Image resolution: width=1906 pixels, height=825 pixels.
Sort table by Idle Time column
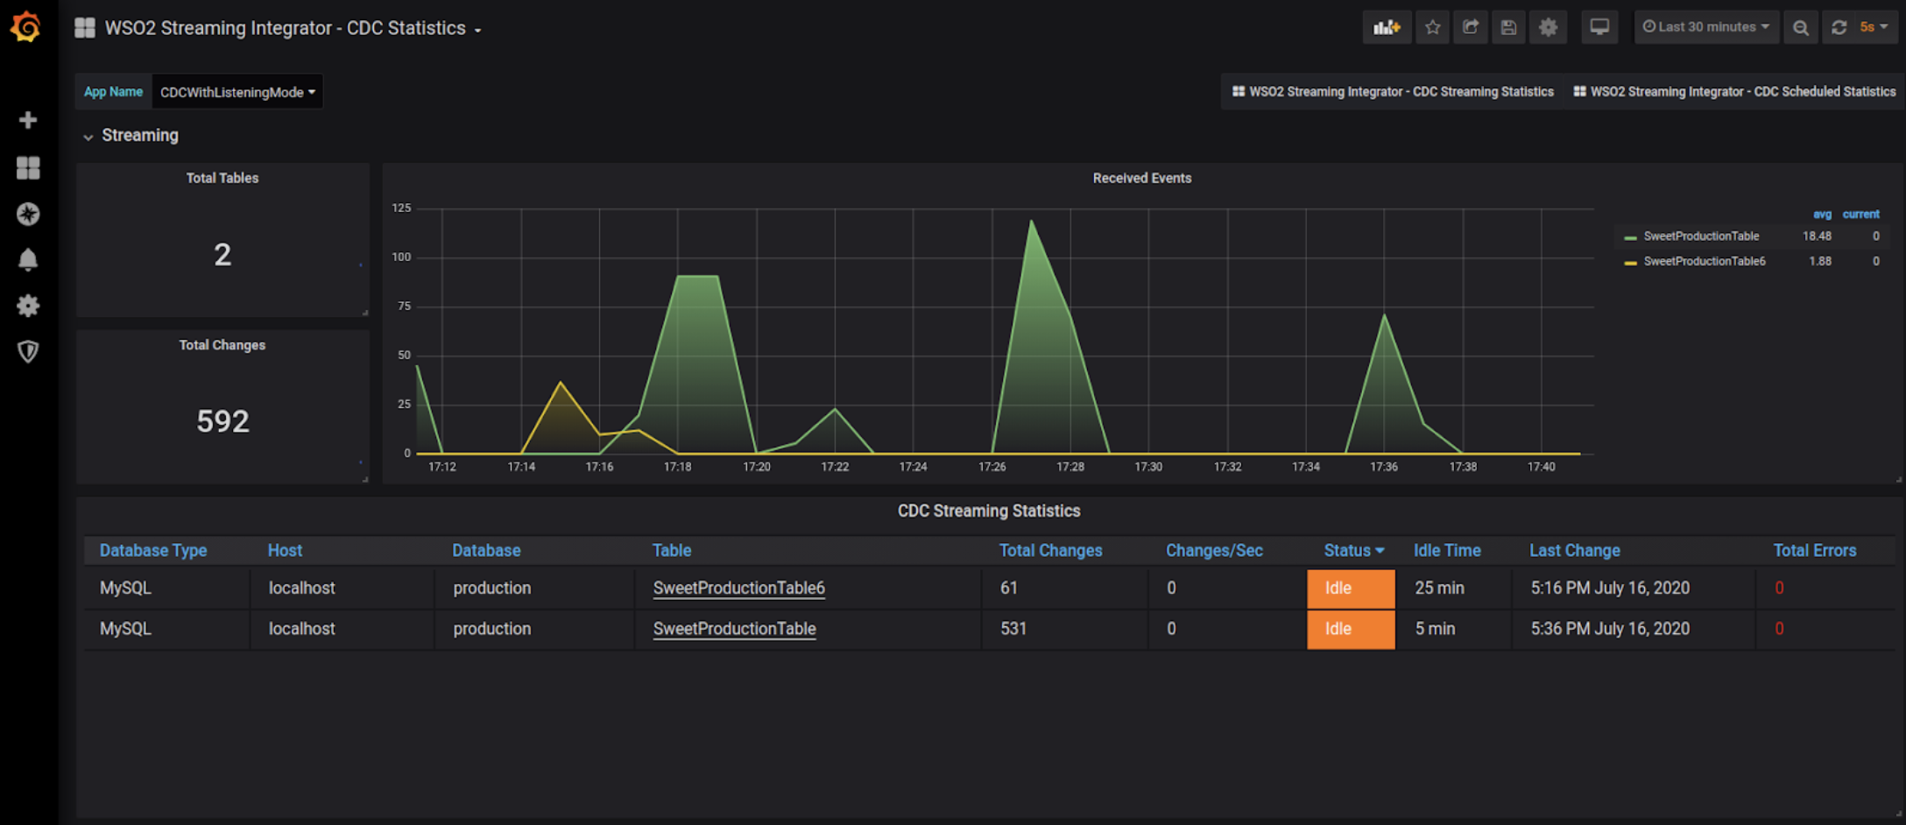(1447, 551)
